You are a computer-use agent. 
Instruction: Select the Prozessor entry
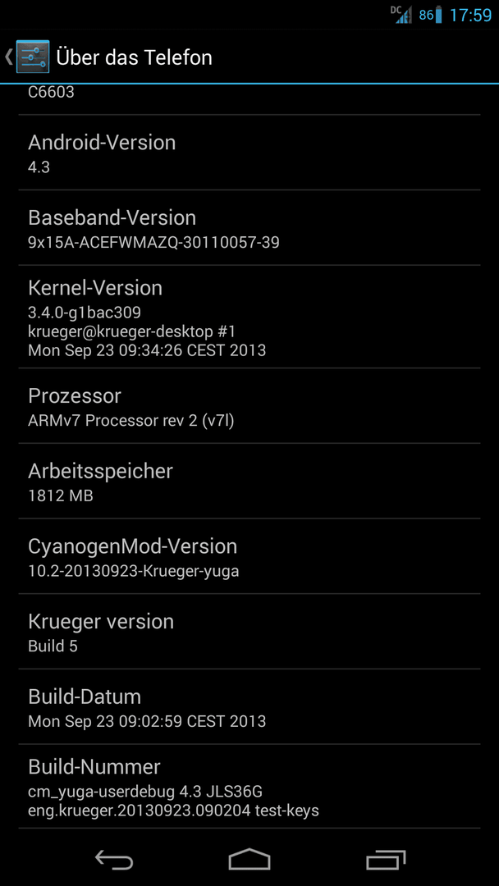[x=249, y=406]
